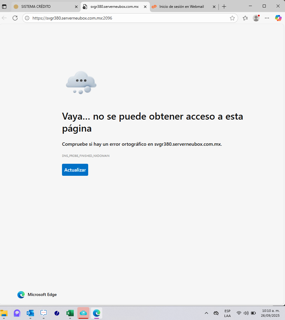Open the Settings and more menu
285x320 pixels.
tap(267, 18)
